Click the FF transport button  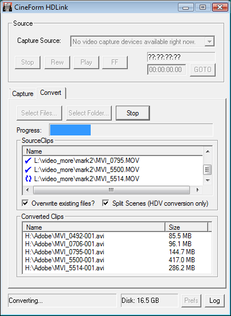coord(115,62)
